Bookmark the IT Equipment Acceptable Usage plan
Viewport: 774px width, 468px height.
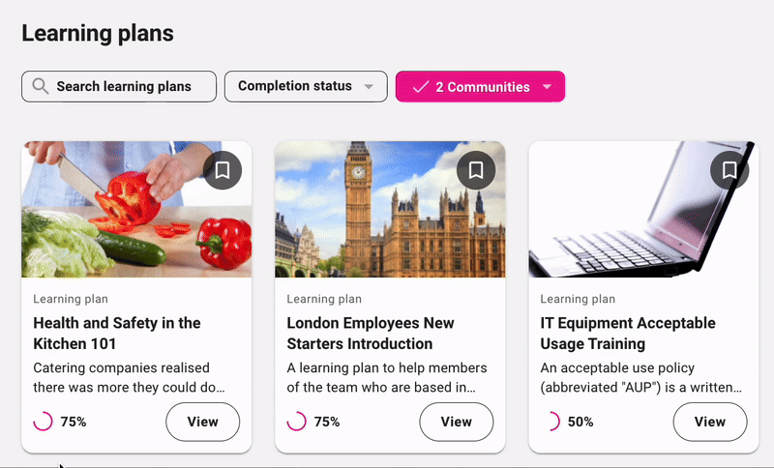click(x=729, y=170)
